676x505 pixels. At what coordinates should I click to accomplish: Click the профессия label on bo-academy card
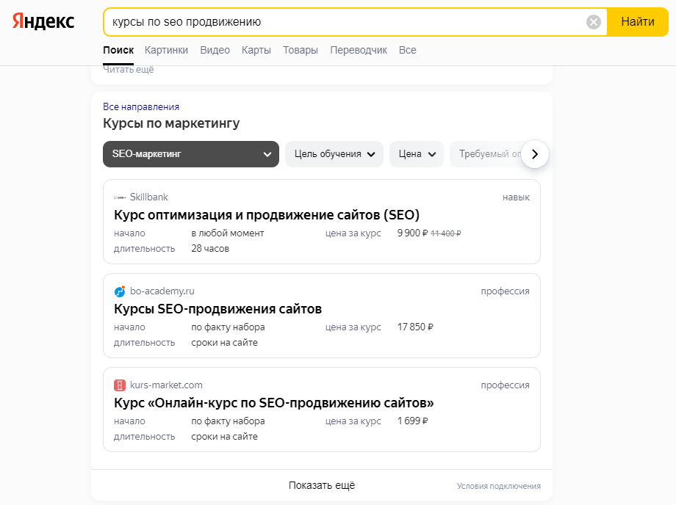[506, 291]
